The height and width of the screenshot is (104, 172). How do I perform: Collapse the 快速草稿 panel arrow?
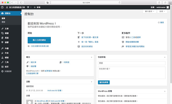(x=165, y=57)
